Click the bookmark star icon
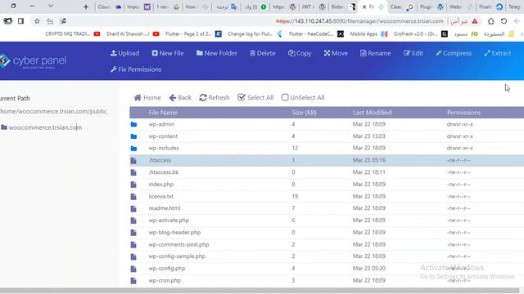This screenshot has width=524, height=294. pyautogui.click(x=37, y=21)
